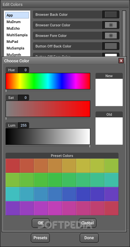Pick the Button Off Back Color swatch

pos(111,46)
